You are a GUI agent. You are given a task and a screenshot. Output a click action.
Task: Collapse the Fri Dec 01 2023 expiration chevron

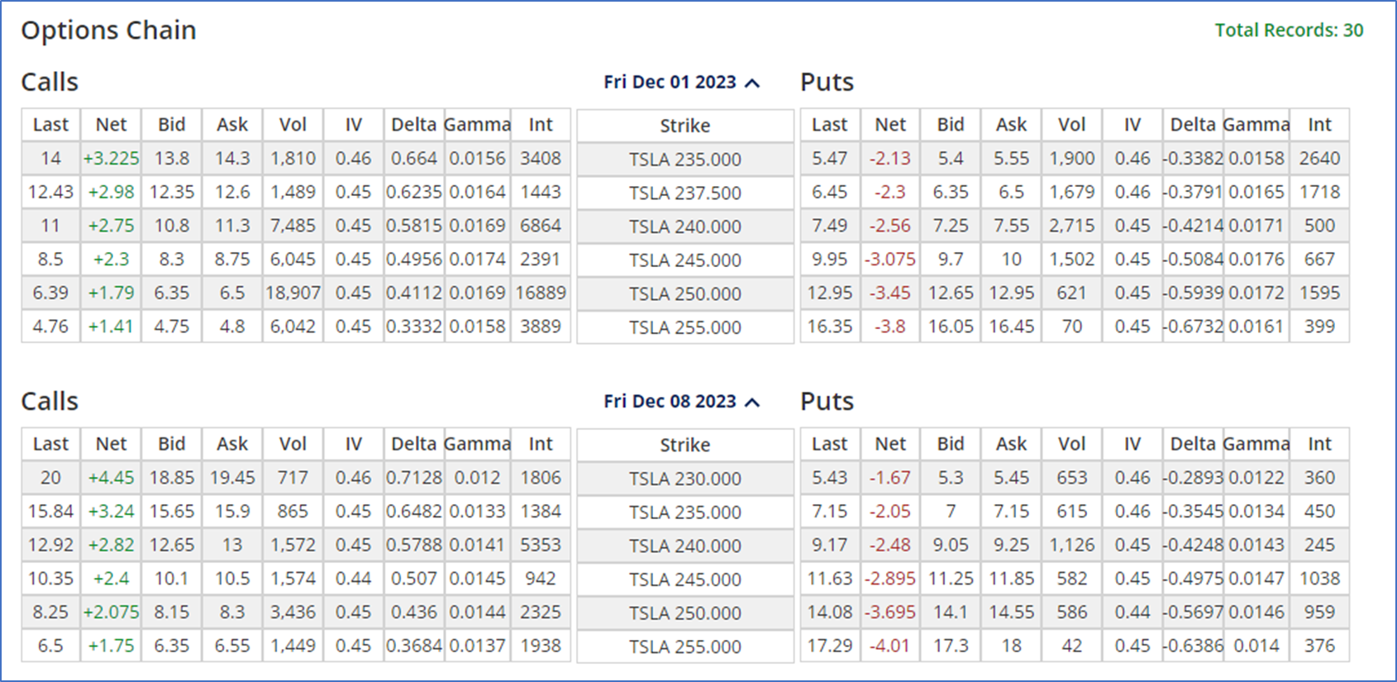(x=751, y=83)
